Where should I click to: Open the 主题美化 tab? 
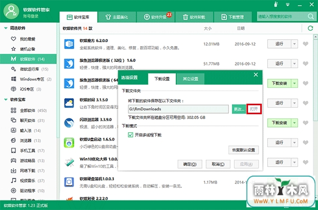coord(117,17)
